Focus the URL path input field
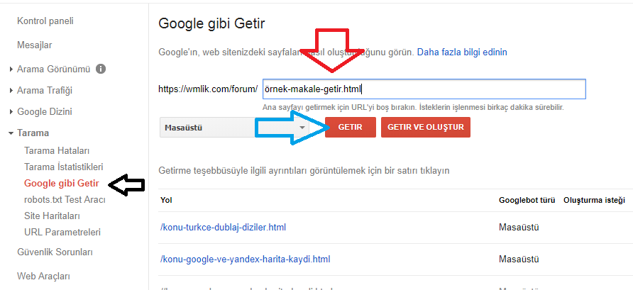 click(423, 89)
